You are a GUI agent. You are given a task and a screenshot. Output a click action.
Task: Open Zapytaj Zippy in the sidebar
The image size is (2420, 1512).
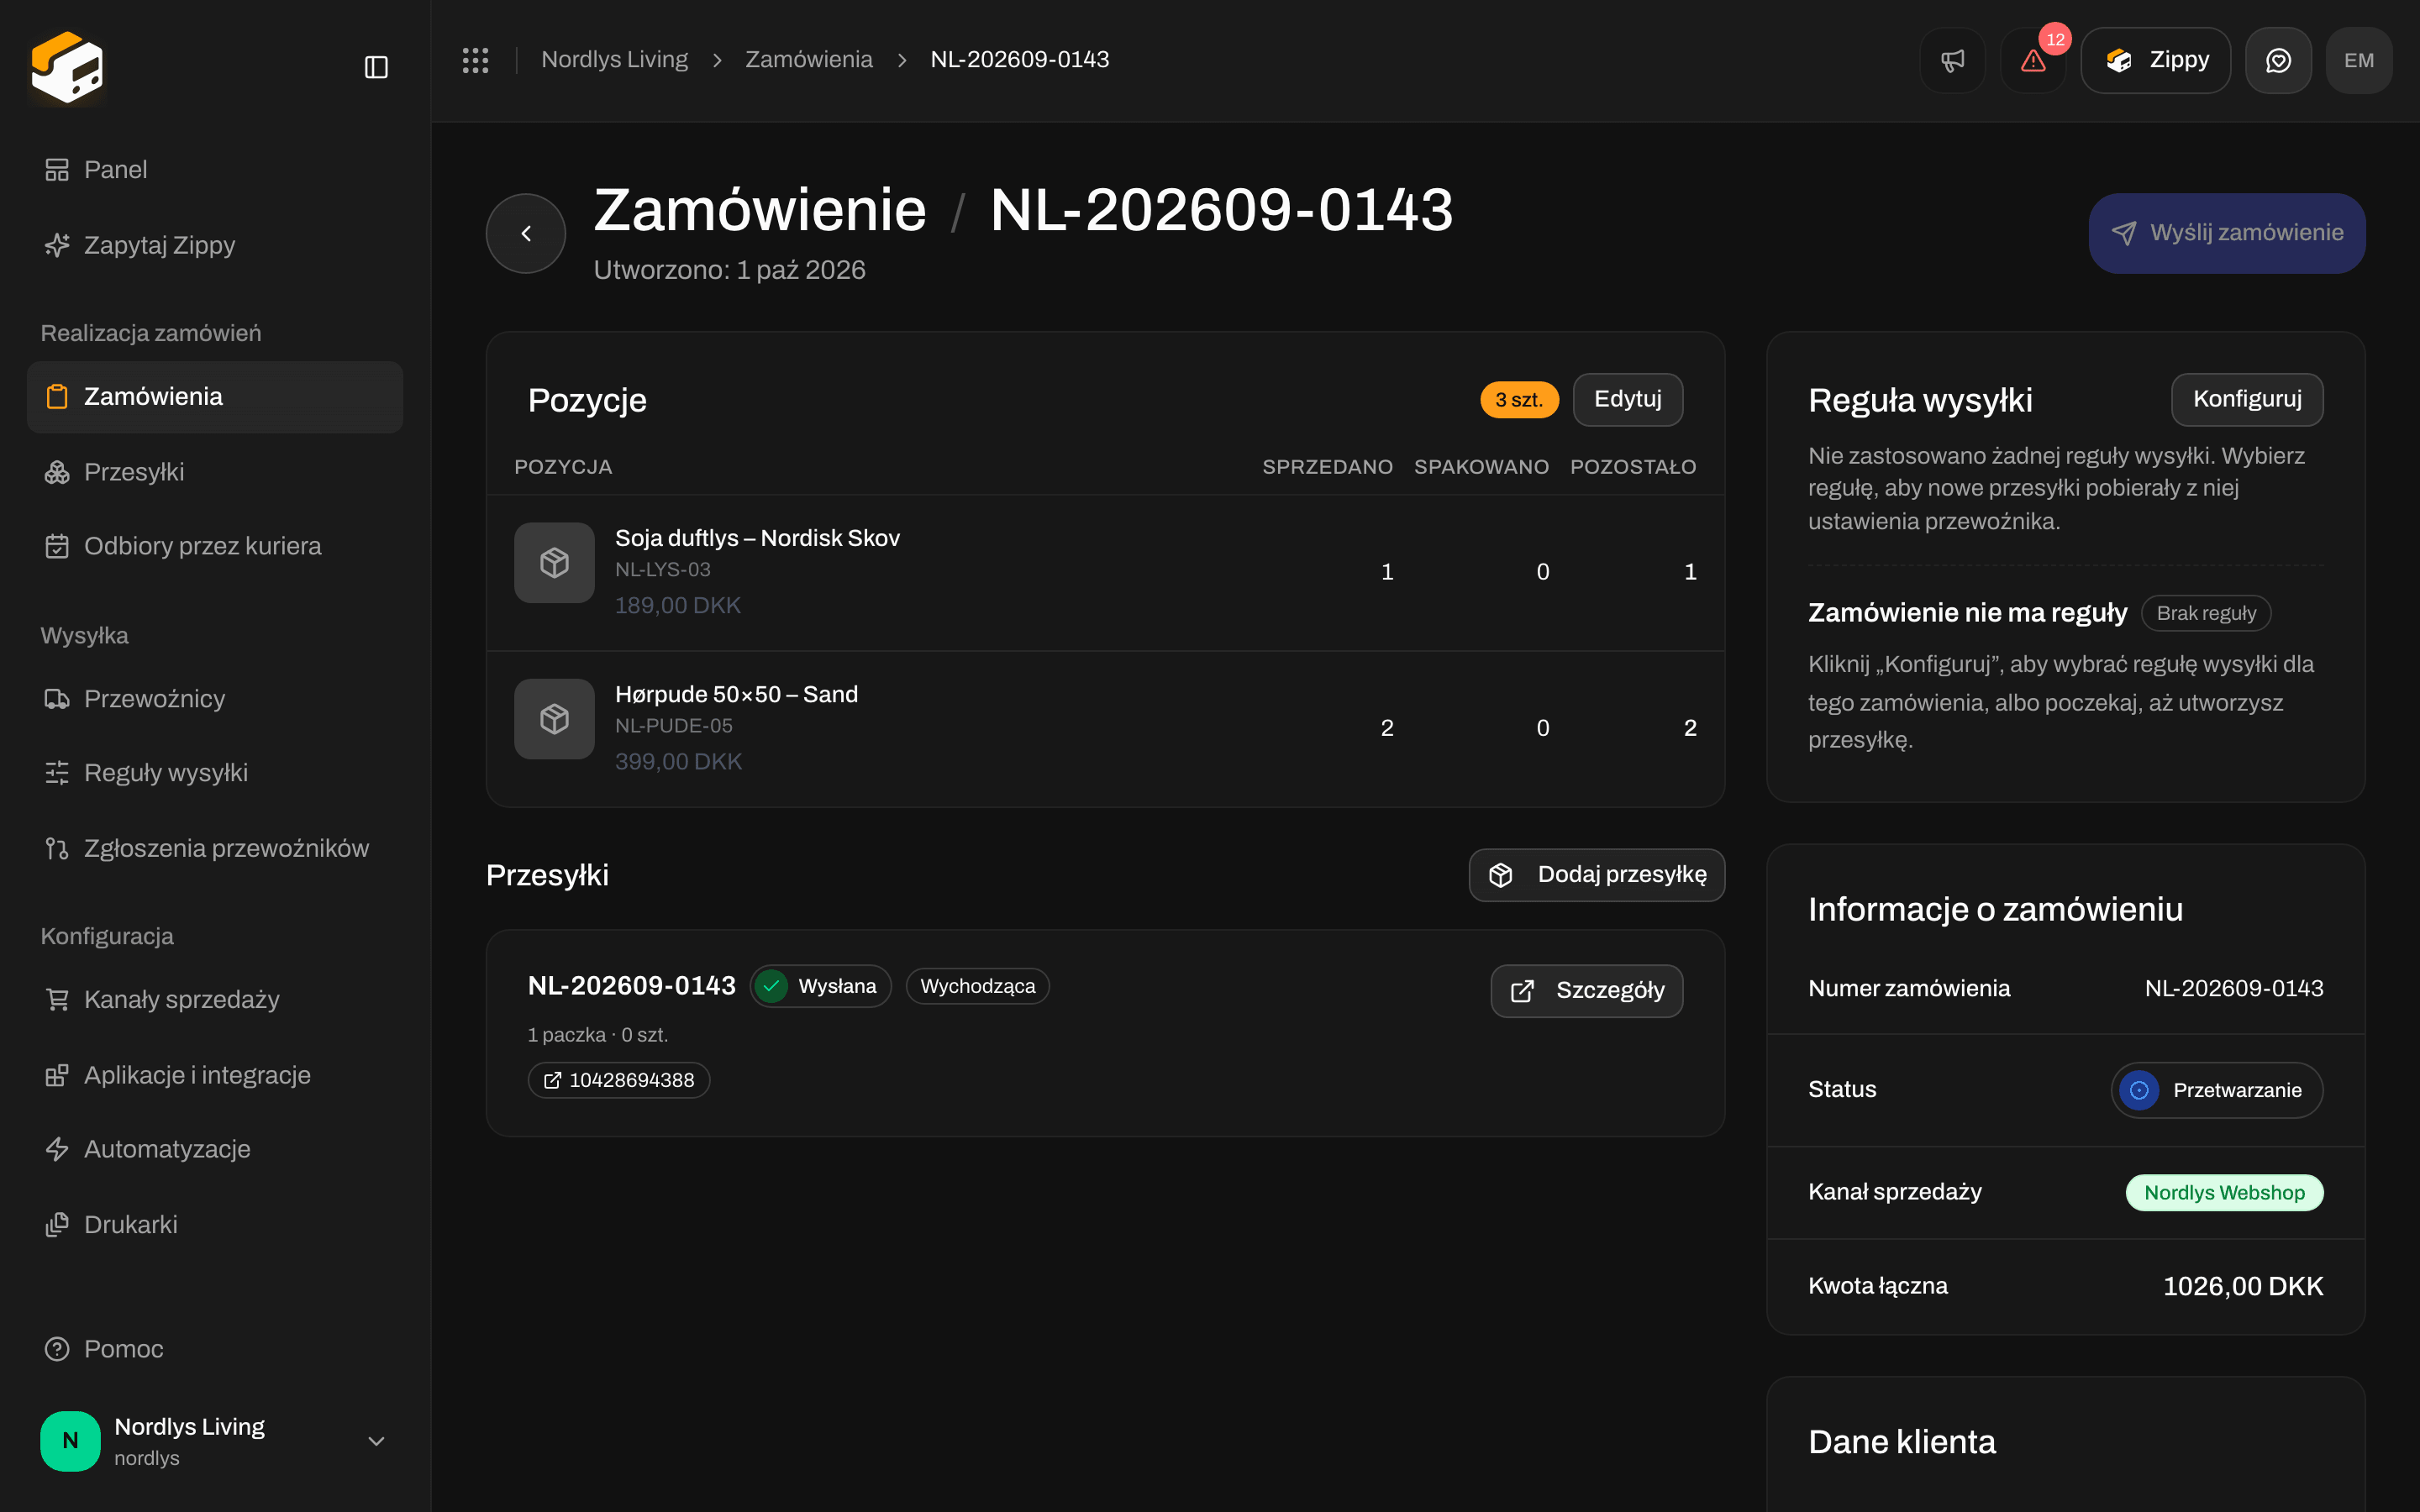click(x=215, y=245)
